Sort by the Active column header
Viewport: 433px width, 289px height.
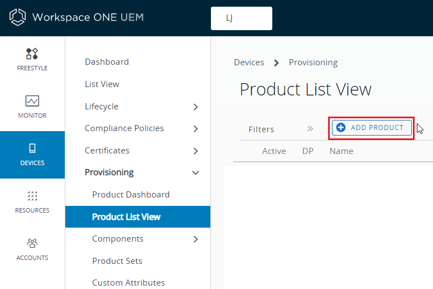274,151
